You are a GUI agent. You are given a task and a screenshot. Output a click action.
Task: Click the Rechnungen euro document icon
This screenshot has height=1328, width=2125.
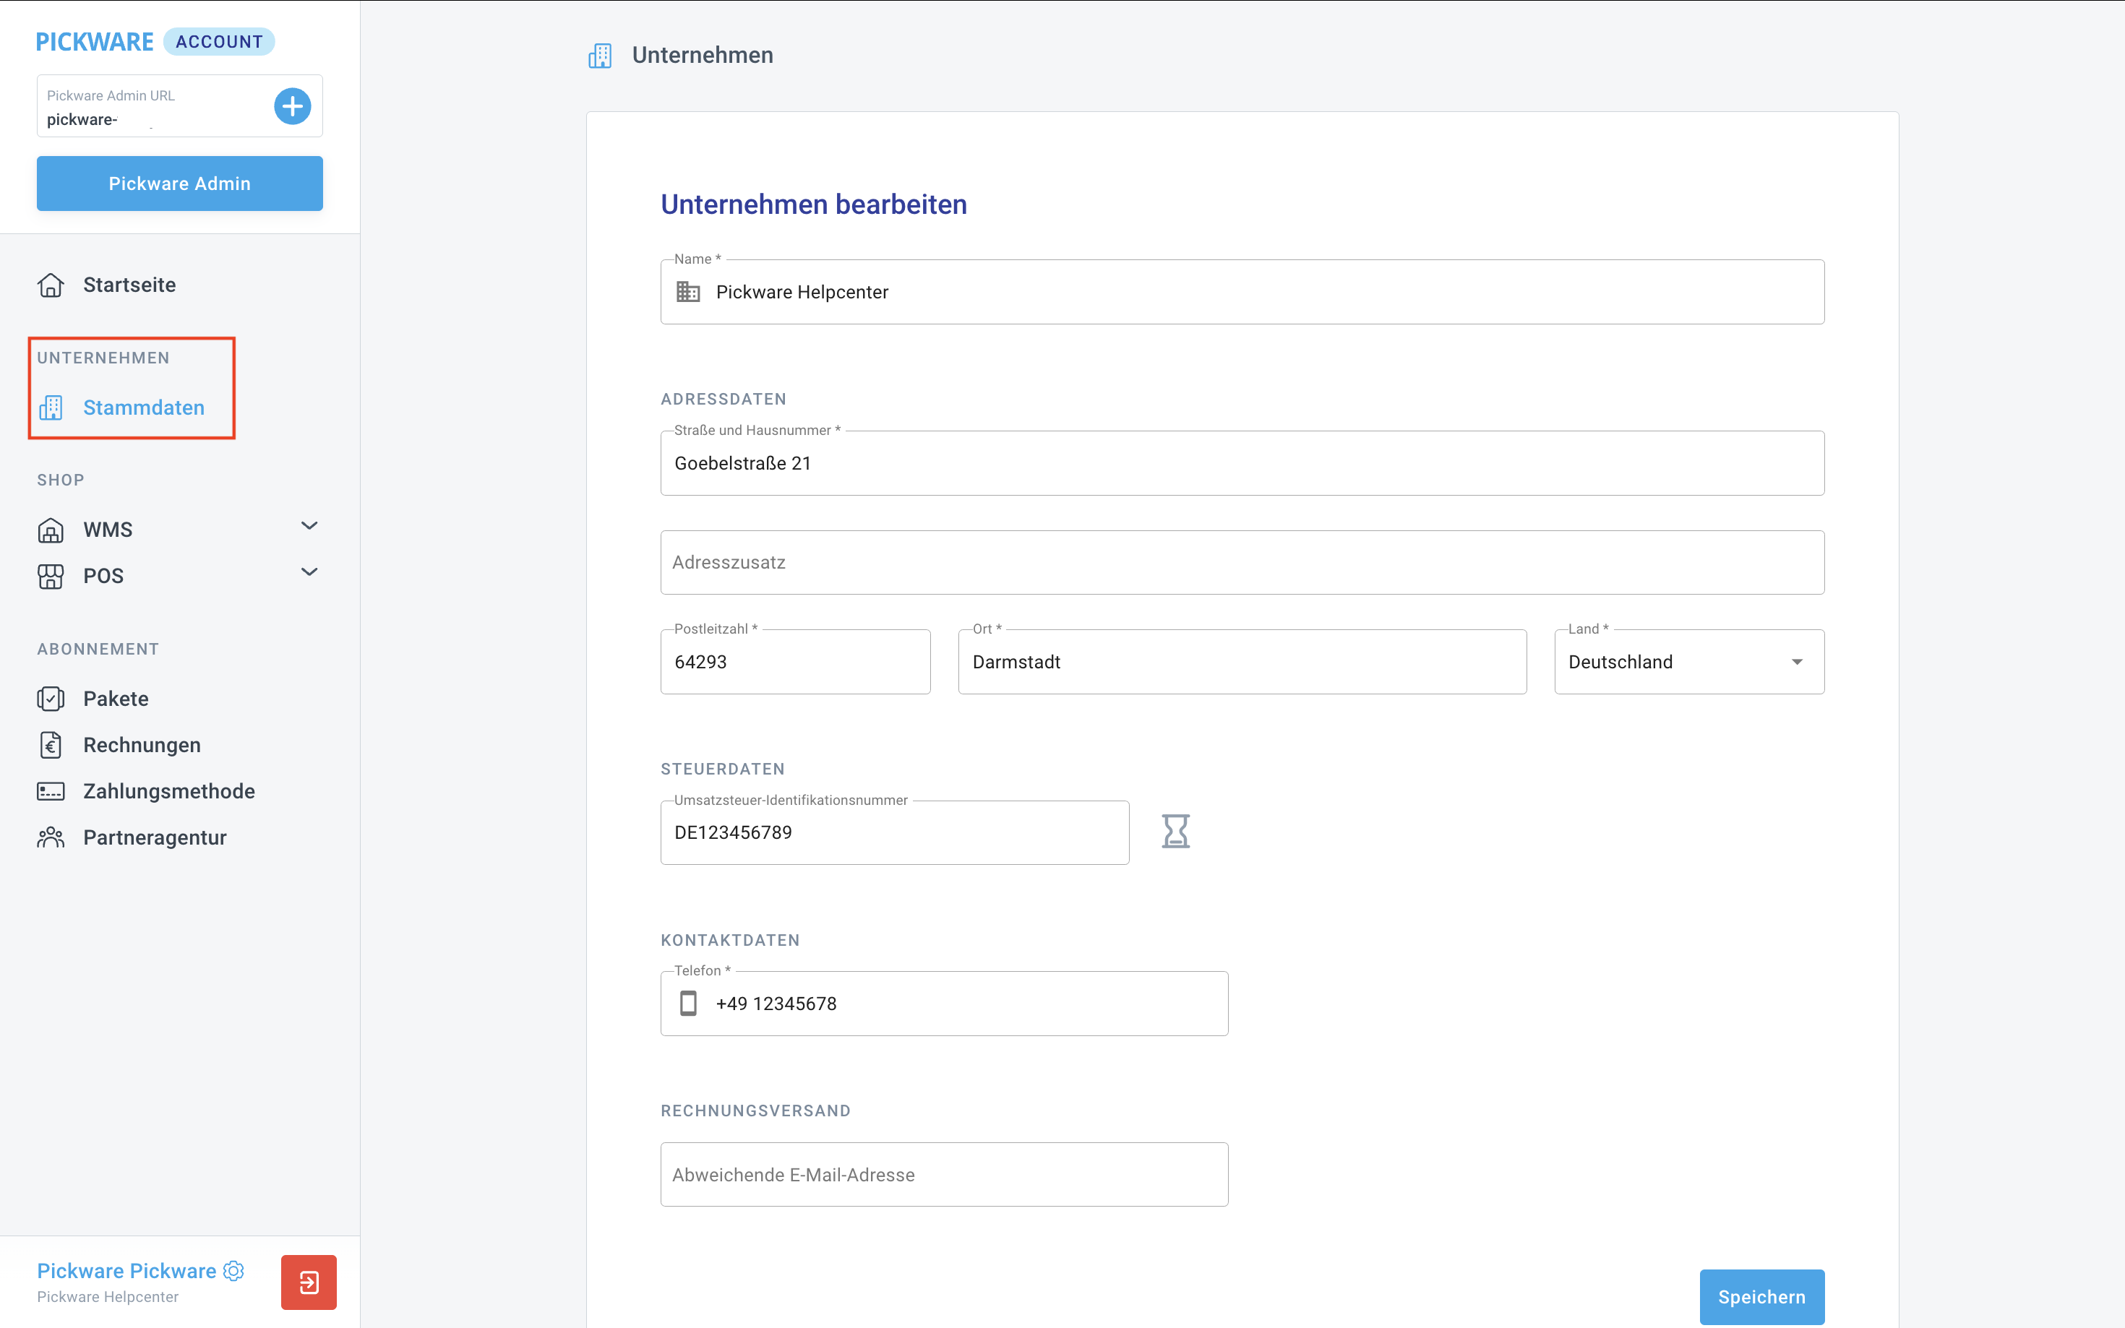[x=51, y=745]
